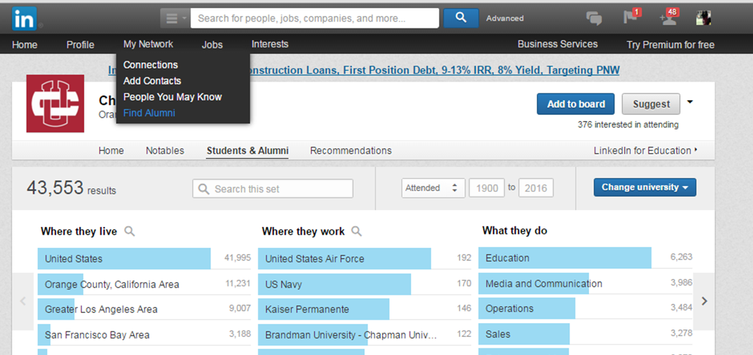Open the Profile menu

(80, 45)
